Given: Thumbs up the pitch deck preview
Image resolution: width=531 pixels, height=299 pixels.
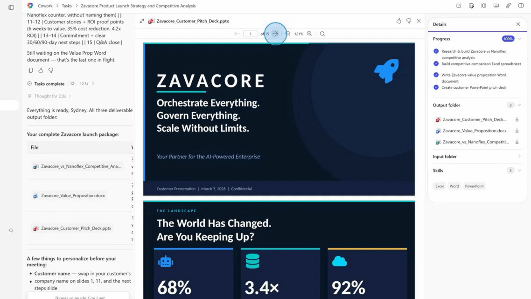Looking at the screenshot, I should point(398,21).
